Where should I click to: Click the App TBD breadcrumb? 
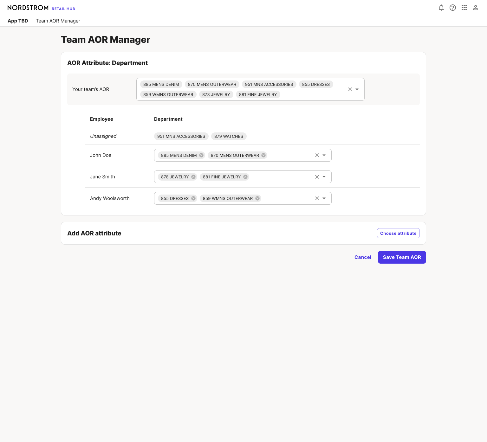pos(18,21)
